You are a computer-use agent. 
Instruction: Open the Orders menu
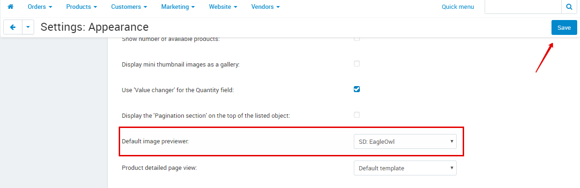pyautogui.click(x=40, y=7)
